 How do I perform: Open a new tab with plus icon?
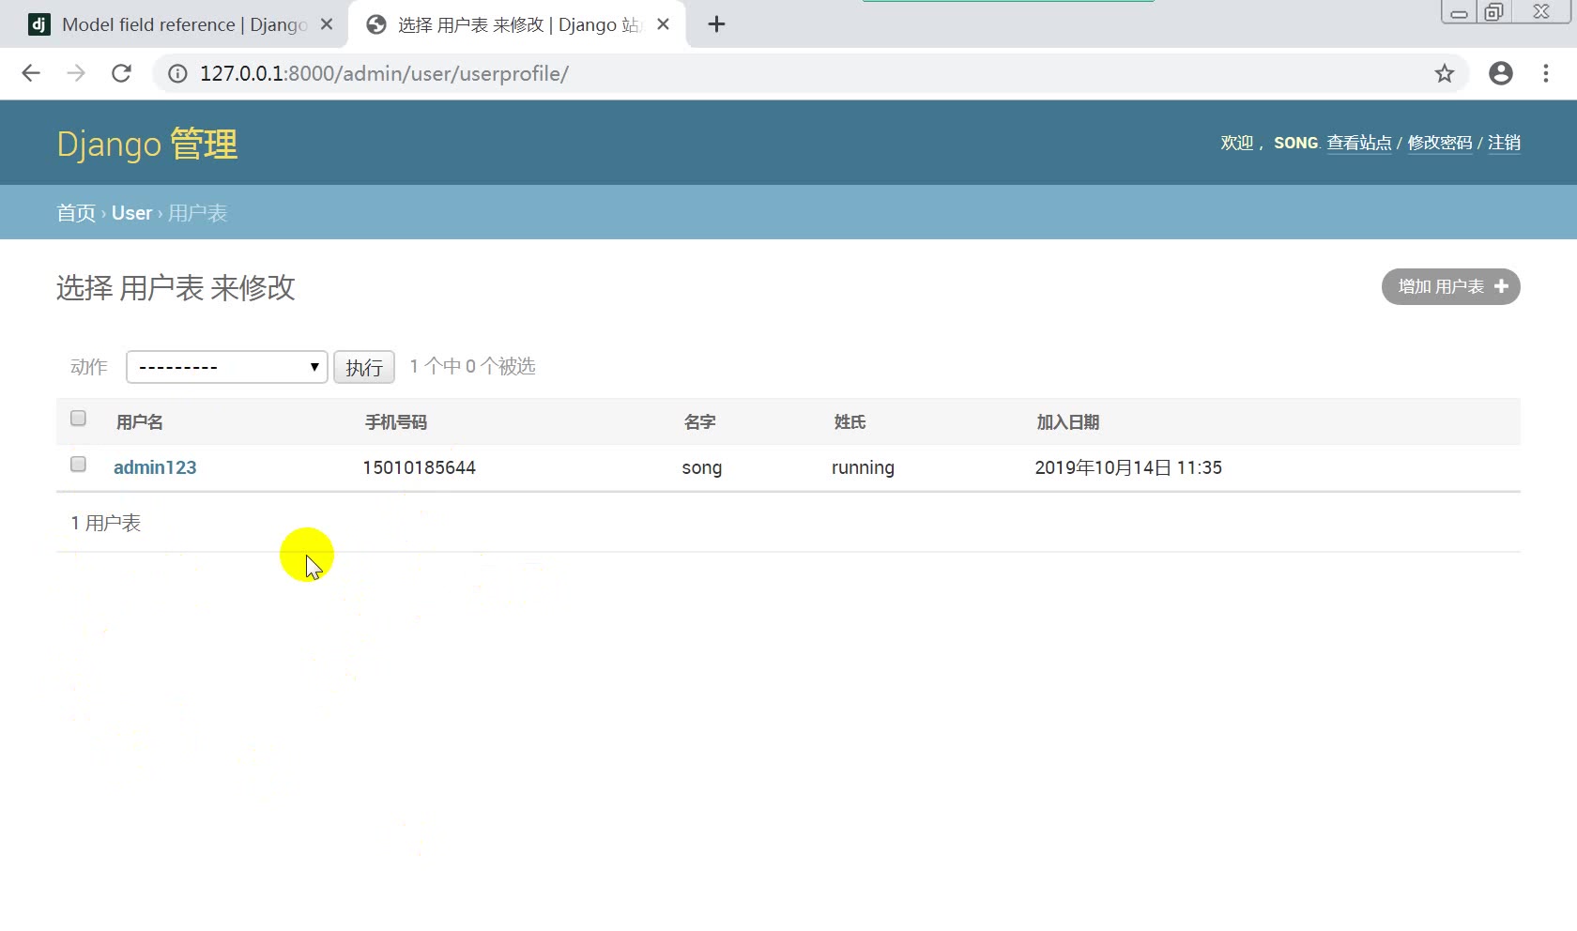pos(716,24)
